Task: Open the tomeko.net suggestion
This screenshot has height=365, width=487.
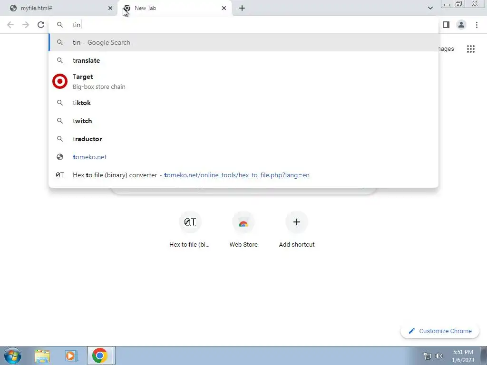Action: (243, 157)
